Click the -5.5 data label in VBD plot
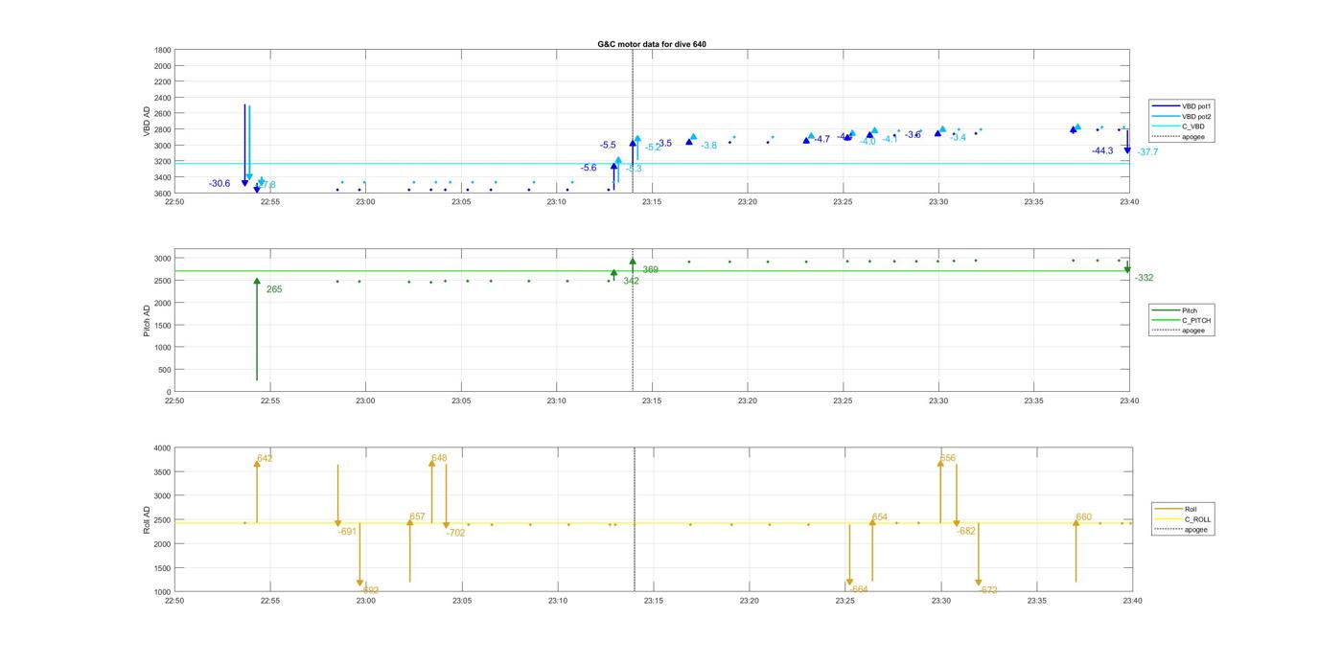This screenshot has height=664, width=1342. pos(609,146)
